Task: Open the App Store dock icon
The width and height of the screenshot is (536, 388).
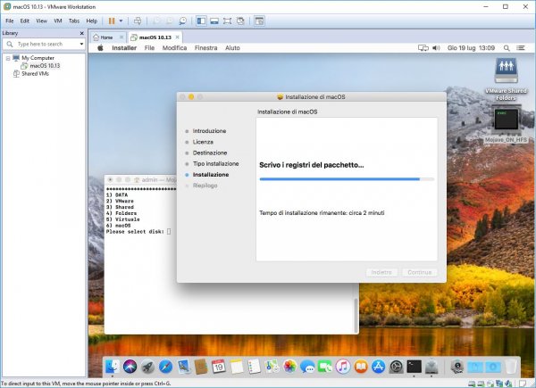Action: [378, 366]
